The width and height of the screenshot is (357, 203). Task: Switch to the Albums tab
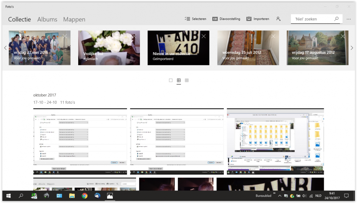point(47,19)
